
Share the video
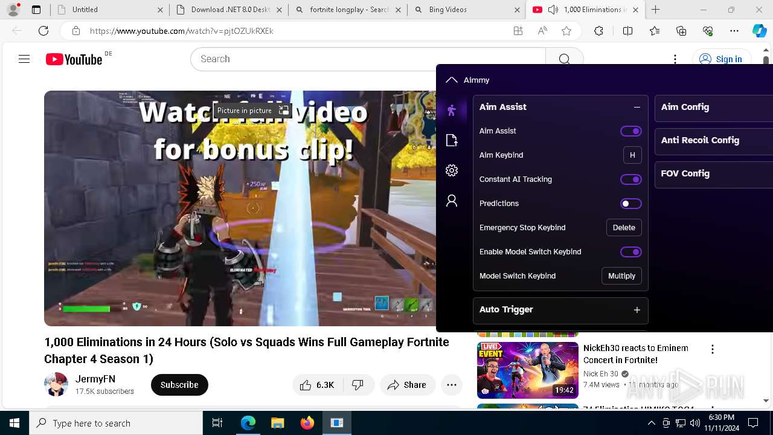[x=408, y=385]
